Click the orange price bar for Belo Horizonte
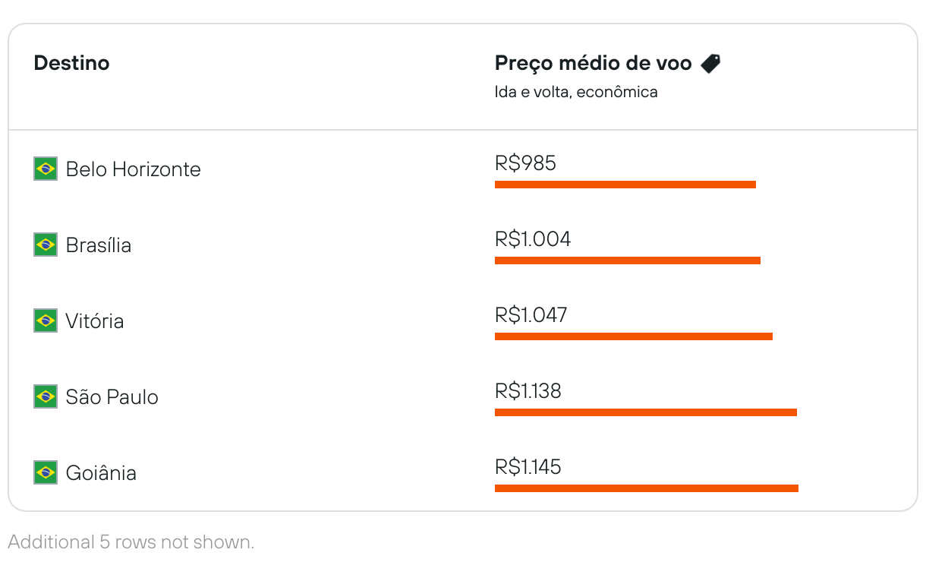The height and width of the screenshot is (562, 926). [625, 185]
